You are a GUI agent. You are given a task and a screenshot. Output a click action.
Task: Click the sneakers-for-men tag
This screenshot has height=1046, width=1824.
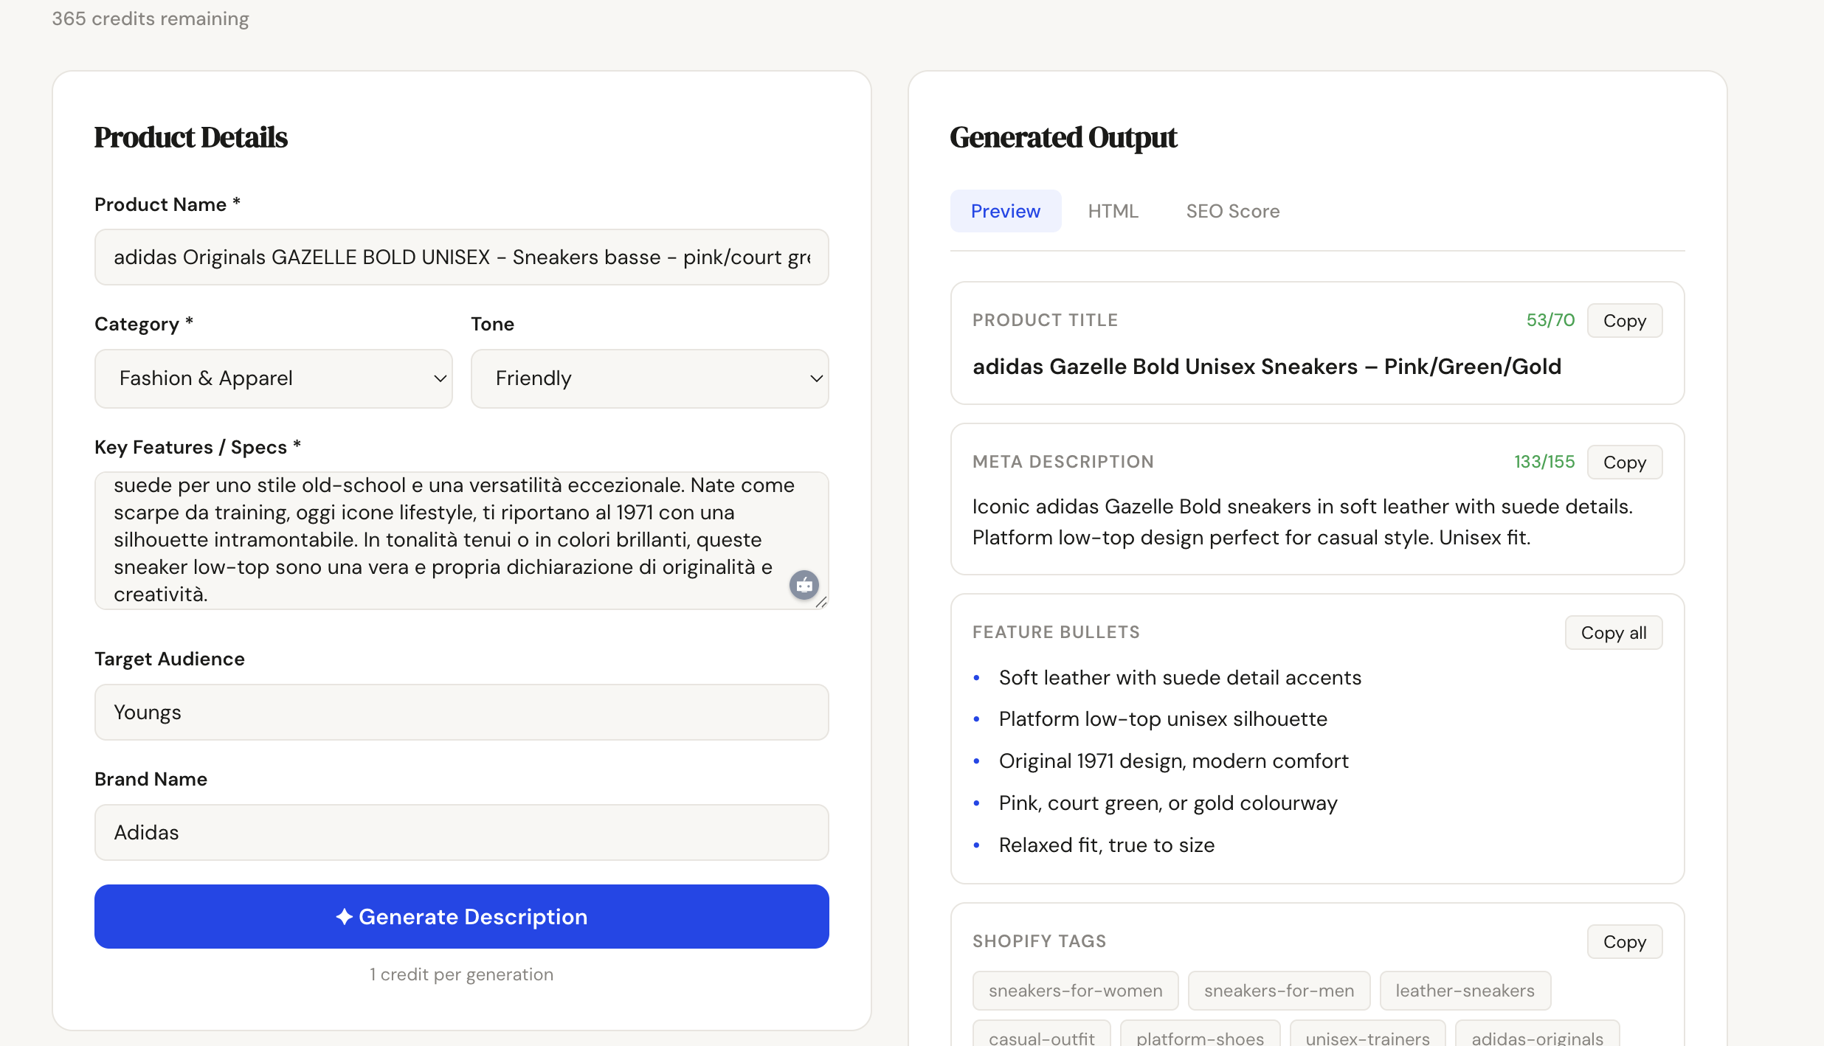(x=1279, y=991)
